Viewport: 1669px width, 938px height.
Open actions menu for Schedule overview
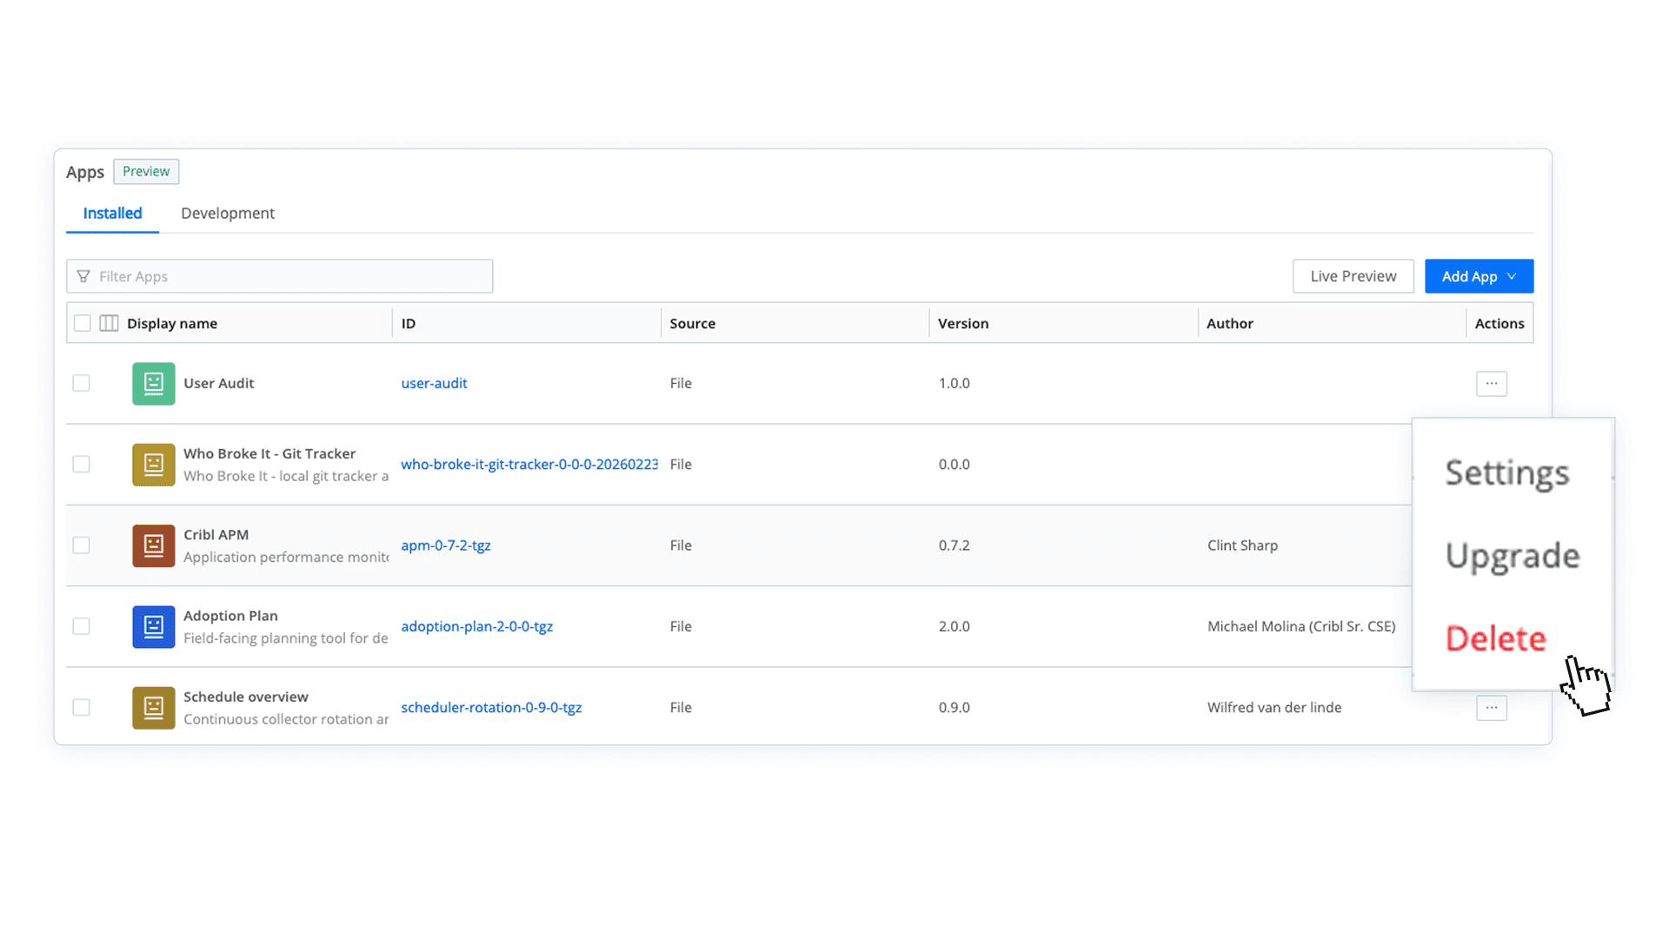tap(1491, 708)
